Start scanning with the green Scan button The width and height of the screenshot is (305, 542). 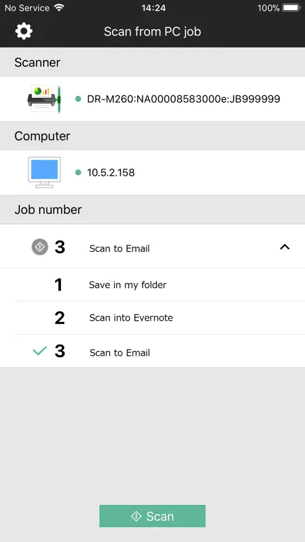coord(152,516)
